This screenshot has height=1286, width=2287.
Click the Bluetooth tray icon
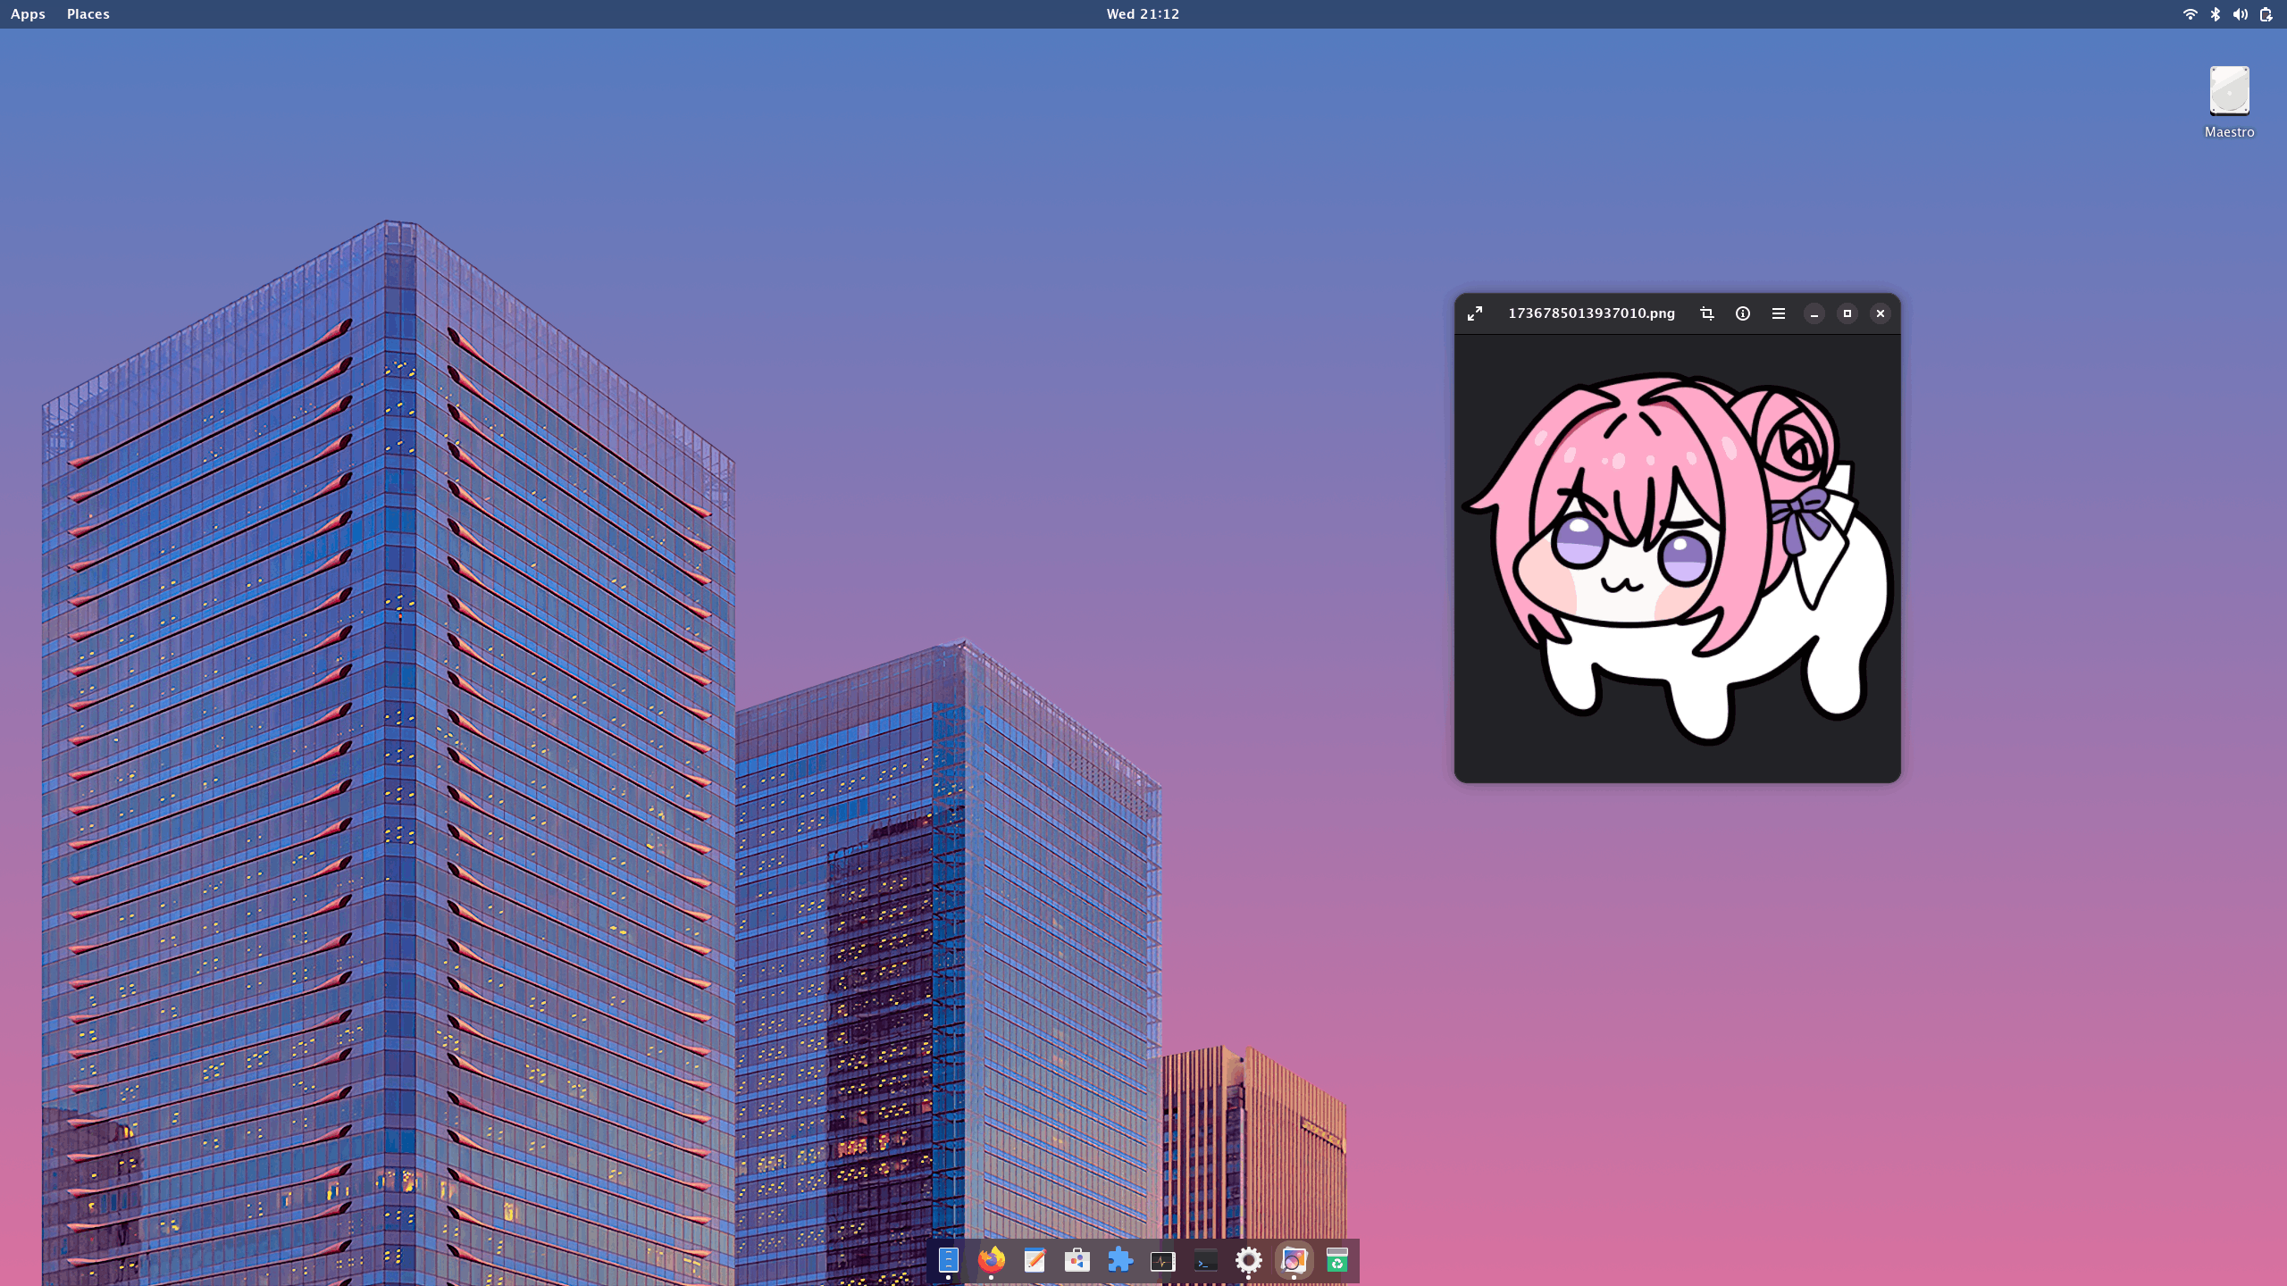2216,14
